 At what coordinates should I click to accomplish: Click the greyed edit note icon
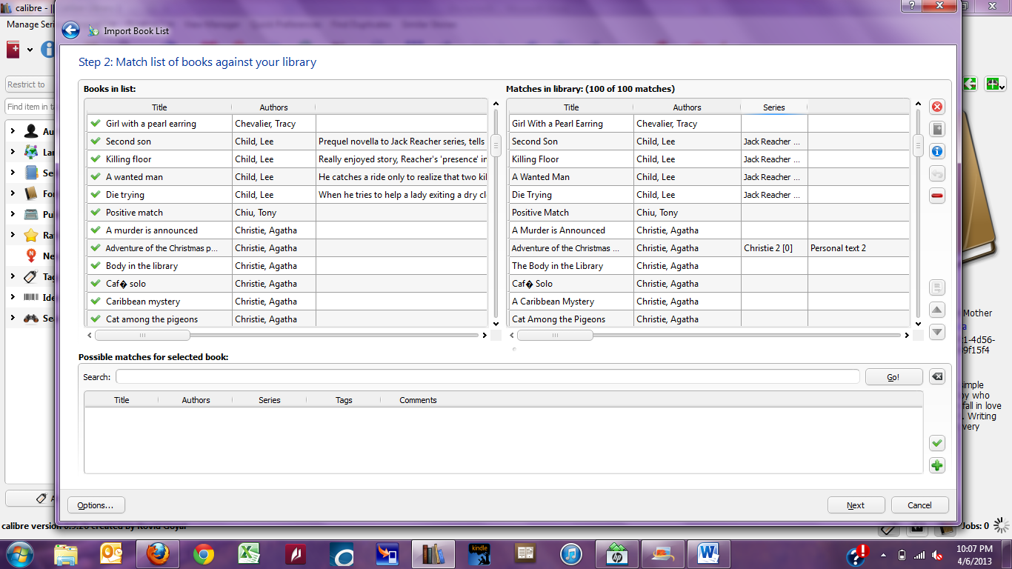tap(937, 287)
